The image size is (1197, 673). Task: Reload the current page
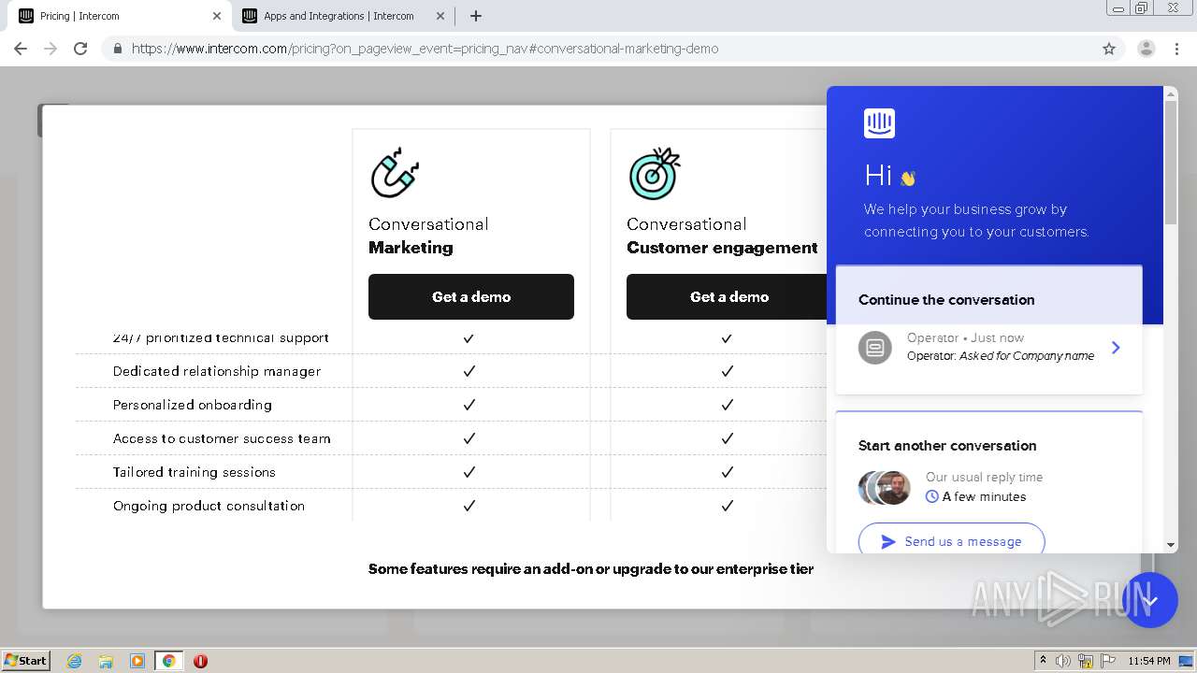point(80,49)
